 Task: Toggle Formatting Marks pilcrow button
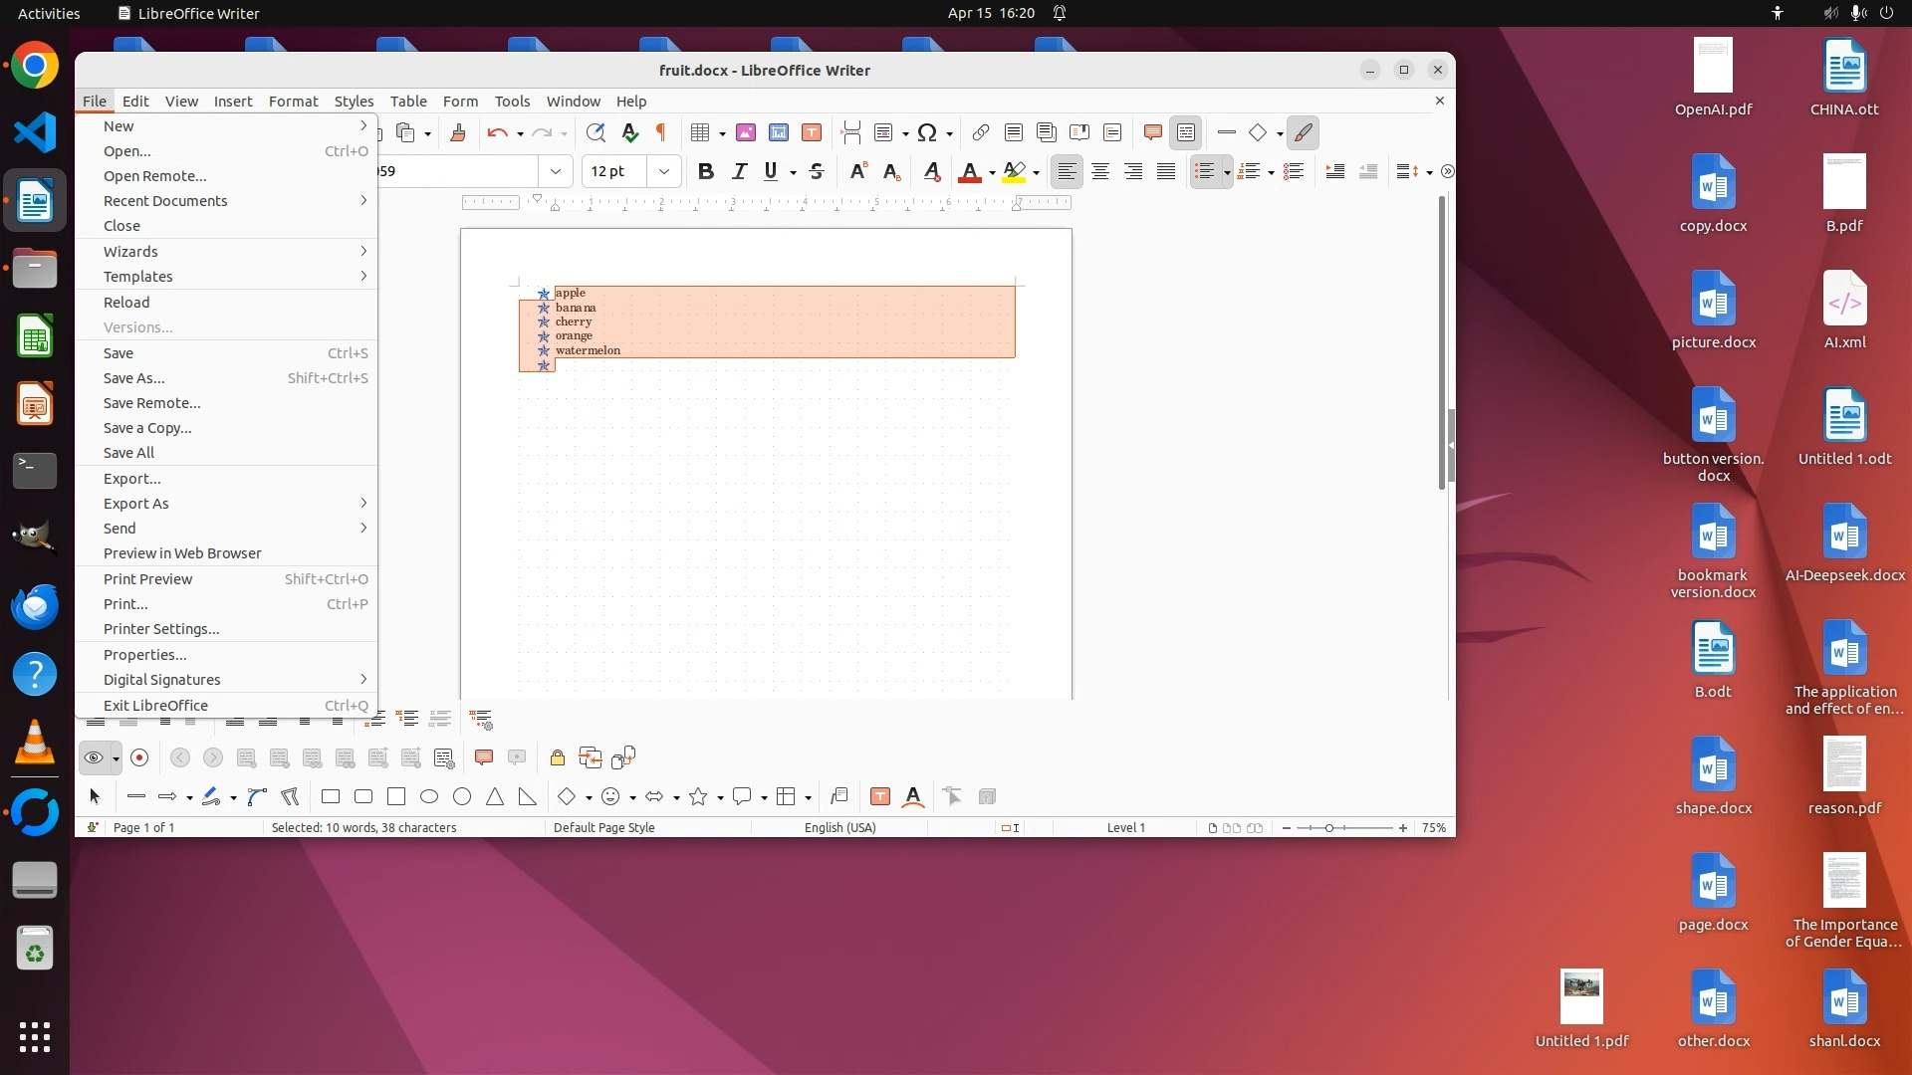click(x=661, y=132)
